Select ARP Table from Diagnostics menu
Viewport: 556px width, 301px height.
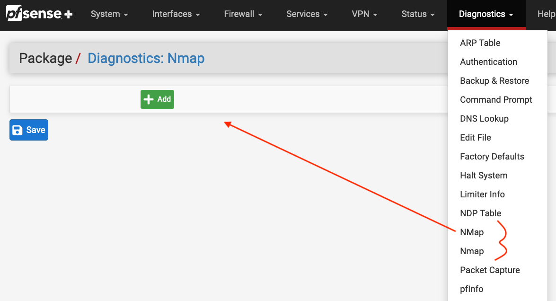(480, 43)
